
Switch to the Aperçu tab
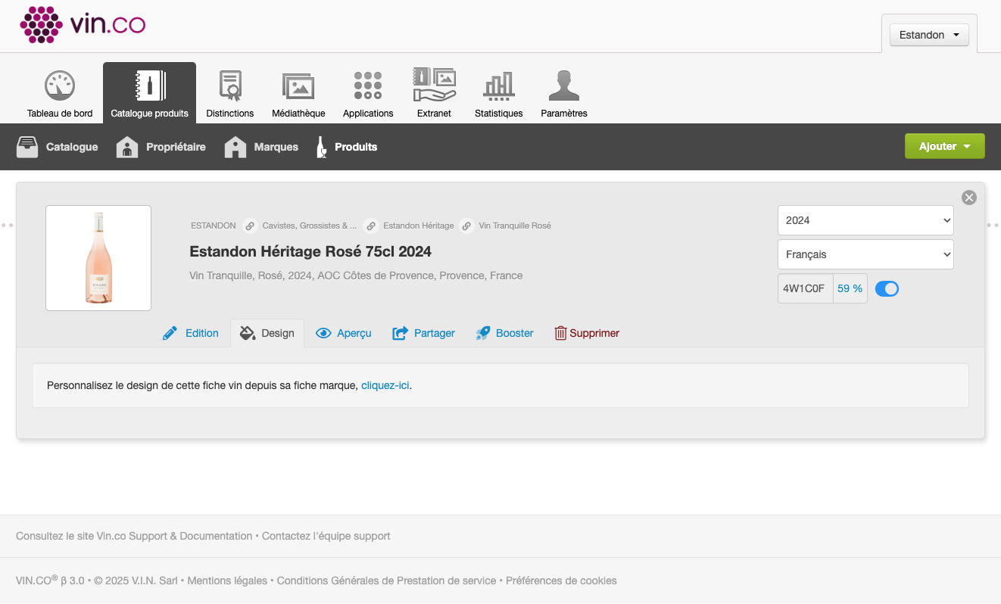pos(344,333)
